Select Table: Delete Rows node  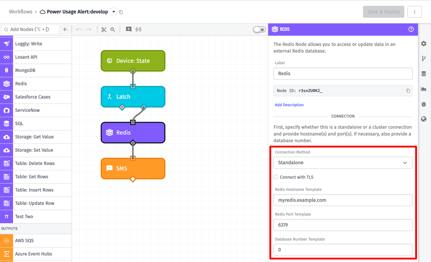36,163
